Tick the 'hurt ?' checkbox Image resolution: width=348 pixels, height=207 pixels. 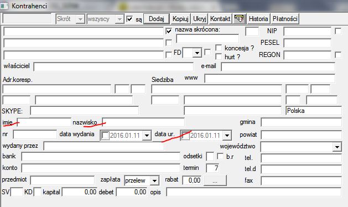[219, 56]
